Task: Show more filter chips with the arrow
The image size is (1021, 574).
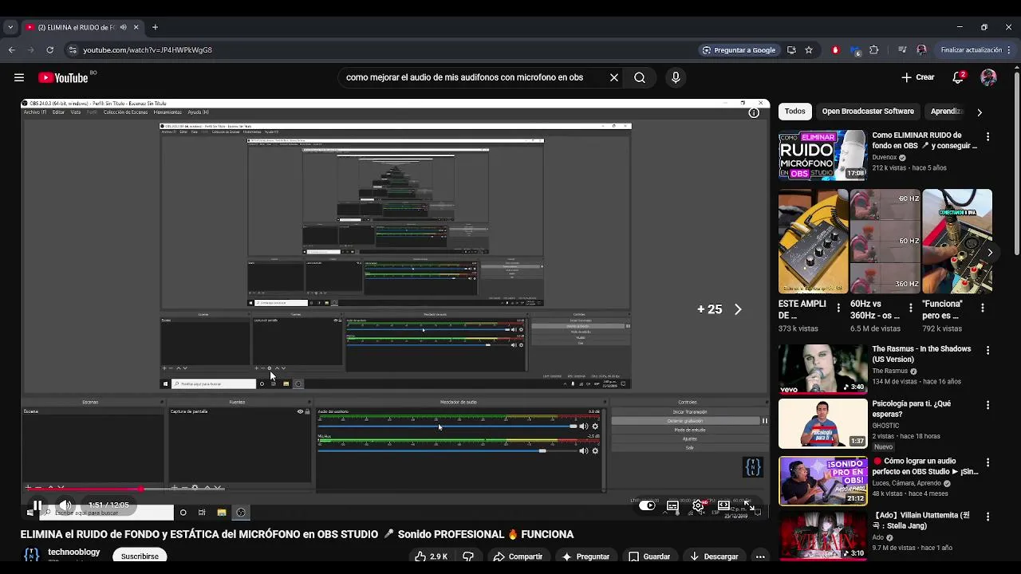Action: click(x=980, y=112)
